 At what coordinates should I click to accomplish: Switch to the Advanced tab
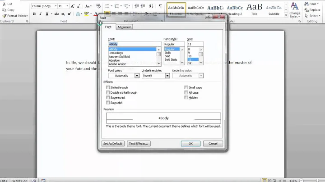click(124, 27)
